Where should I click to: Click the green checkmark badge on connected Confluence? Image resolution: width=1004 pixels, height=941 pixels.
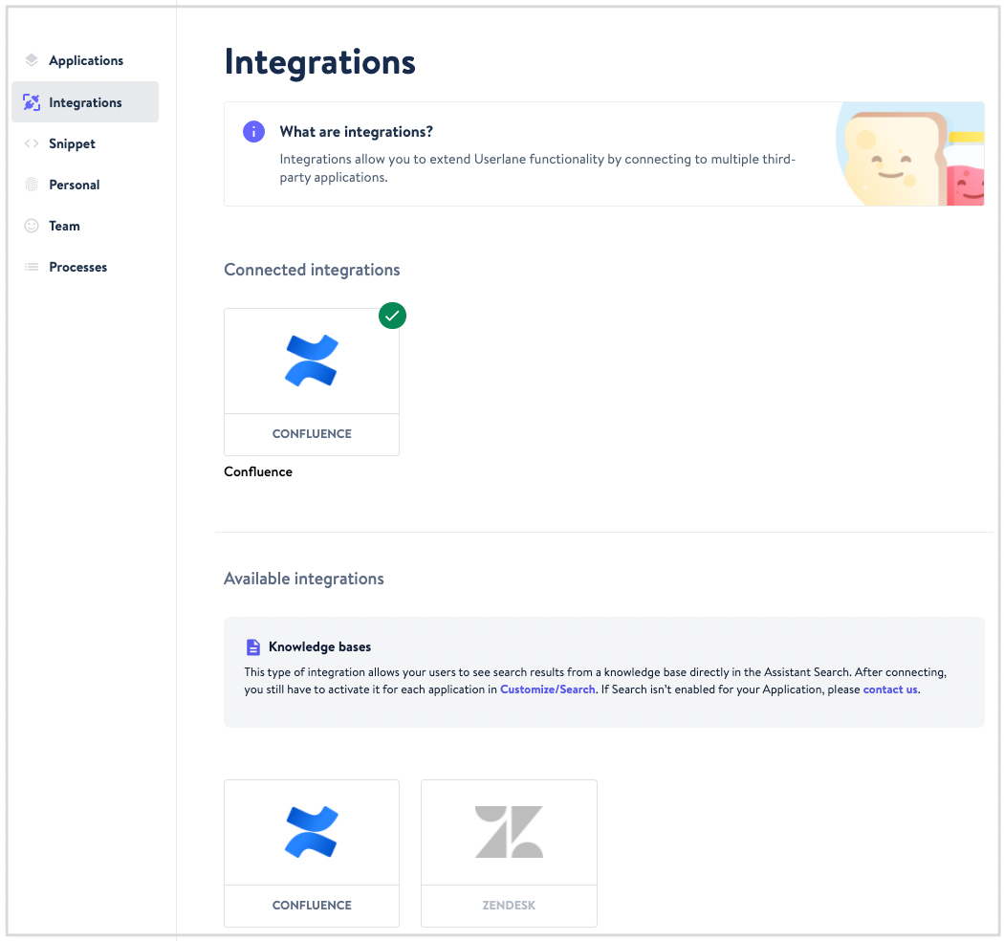[x=392, y=316]
